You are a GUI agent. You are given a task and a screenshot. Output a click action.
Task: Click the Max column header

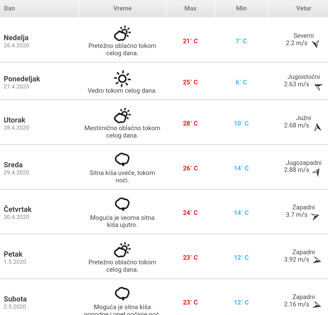point(190,8)
